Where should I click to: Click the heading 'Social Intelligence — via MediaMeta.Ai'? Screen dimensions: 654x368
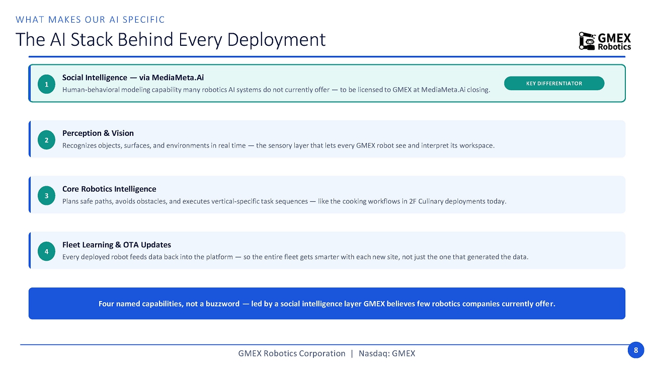[133, 78]
